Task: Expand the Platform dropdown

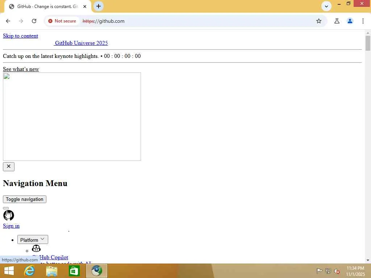Action: 33,240
